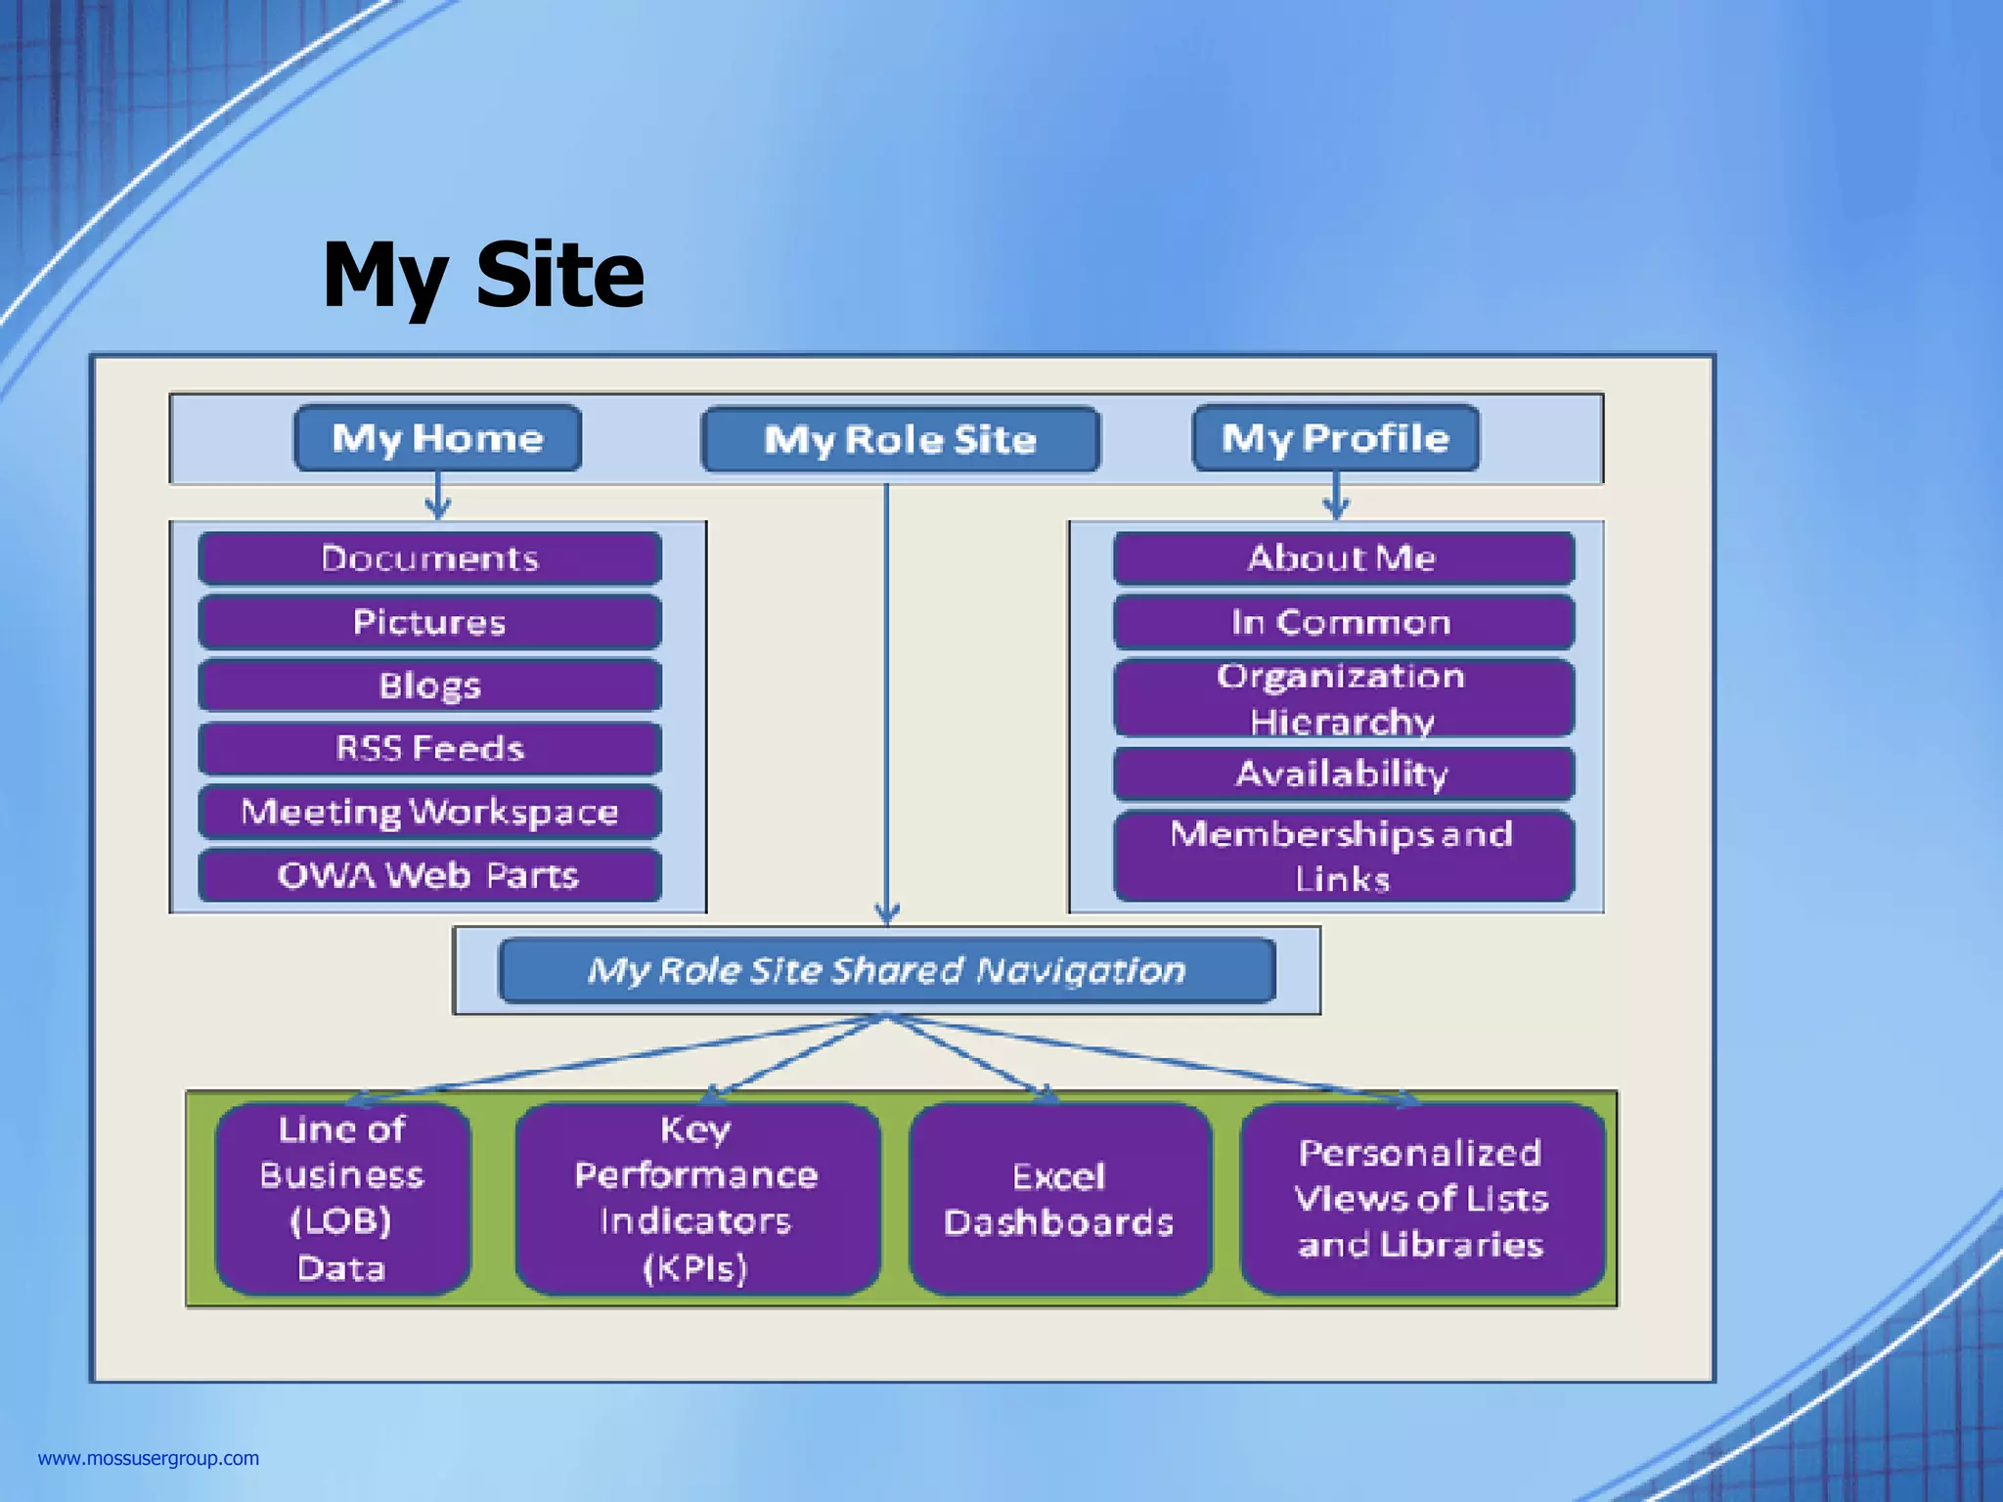
Task: Open the Meeting Workspace item
Action: tap(429, 812)
